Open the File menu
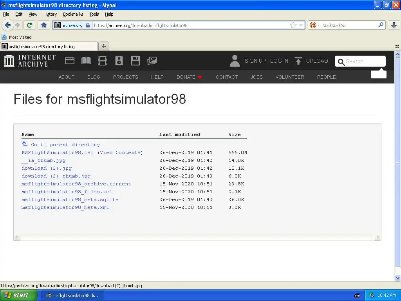401x301 pixels. (6, 14)
